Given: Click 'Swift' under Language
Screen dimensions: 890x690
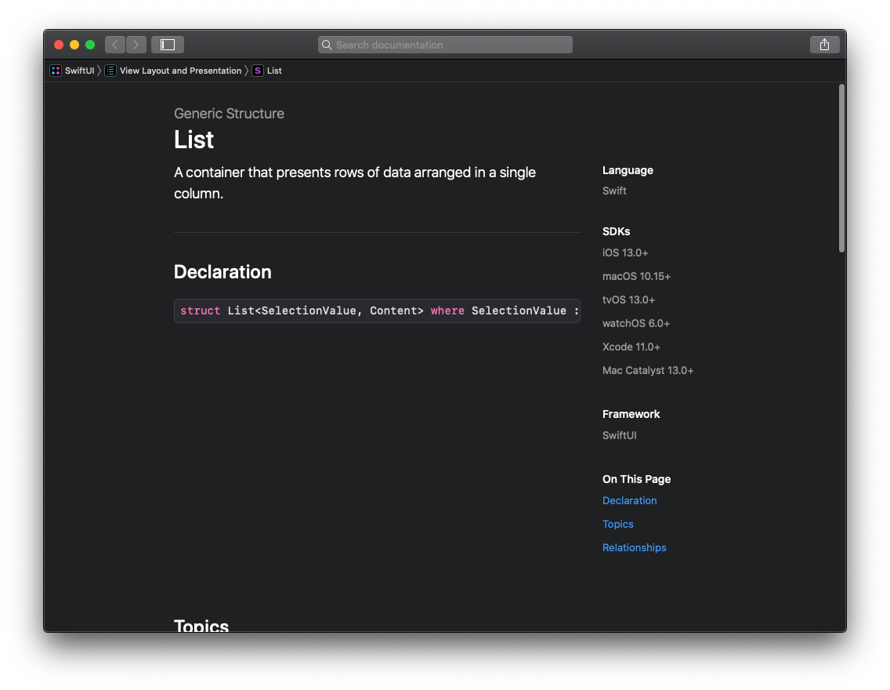Looking at the screenshot, I should tap(614, 191).
